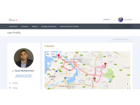
Task: Click Faraz Mohammed profile photo
Action: coord(24,58)
